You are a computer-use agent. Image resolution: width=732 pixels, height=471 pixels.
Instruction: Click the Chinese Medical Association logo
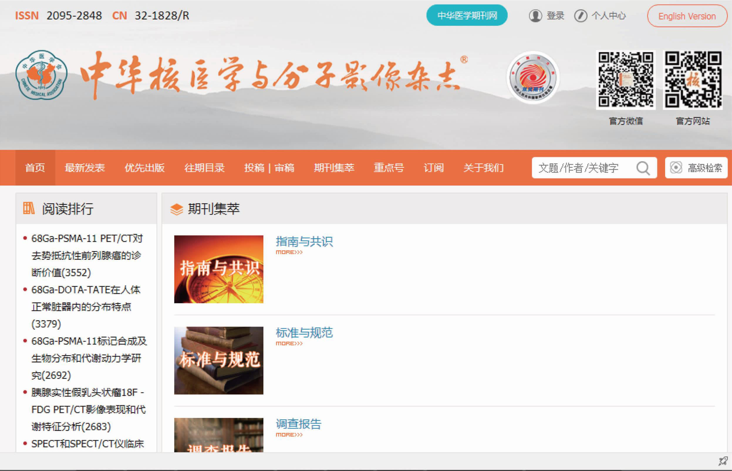tap(42, 75)
